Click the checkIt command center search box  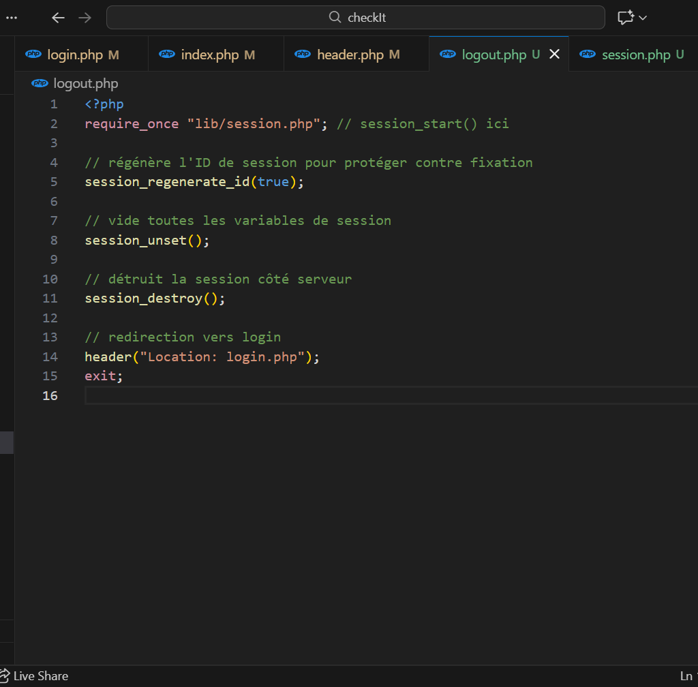(356, 18)
